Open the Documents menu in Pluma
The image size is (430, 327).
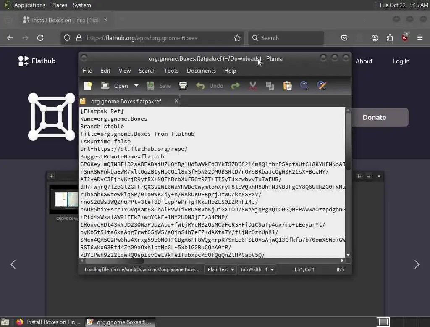[201, 71]
